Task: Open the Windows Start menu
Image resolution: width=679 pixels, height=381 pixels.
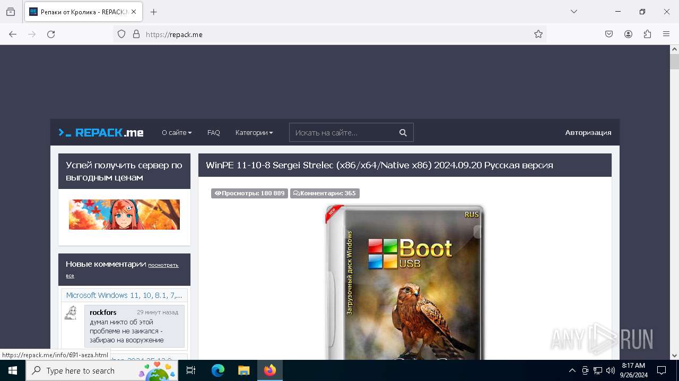Action: (x=13, y=370)
